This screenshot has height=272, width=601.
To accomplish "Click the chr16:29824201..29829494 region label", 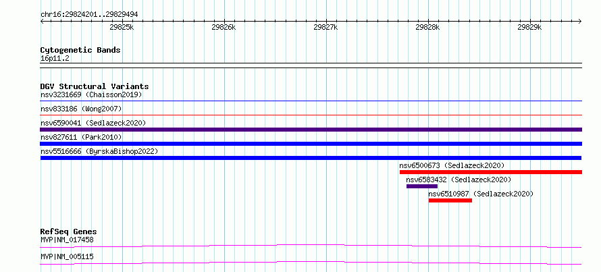I will [x=89, y=15].
